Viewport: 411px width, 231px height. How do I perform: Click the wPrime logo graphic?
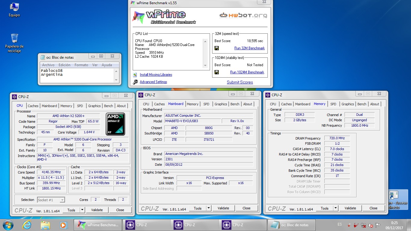coord(164,17)
